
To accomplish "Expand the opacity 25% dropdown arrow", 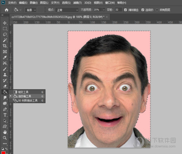I will tap(104, 10).
